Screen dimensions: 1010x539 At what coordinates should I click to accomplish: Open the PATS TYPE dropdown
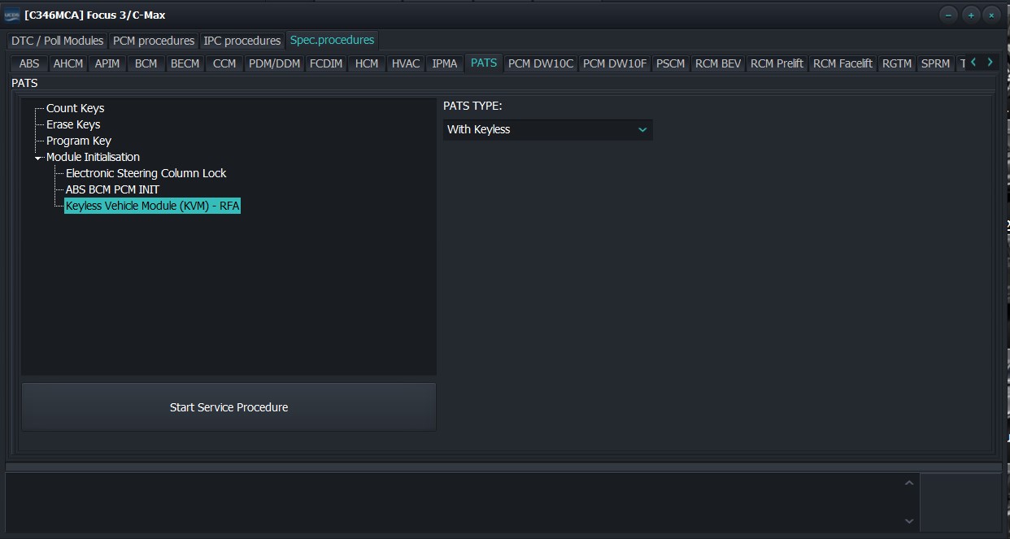click(x=547, y=129)
